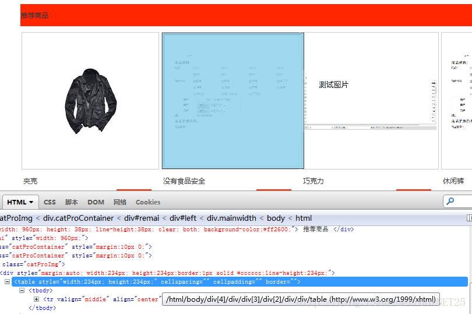Select html in the breadcrumb path
The width and height of the screenshot is (472, 314).
click(304, 218)
